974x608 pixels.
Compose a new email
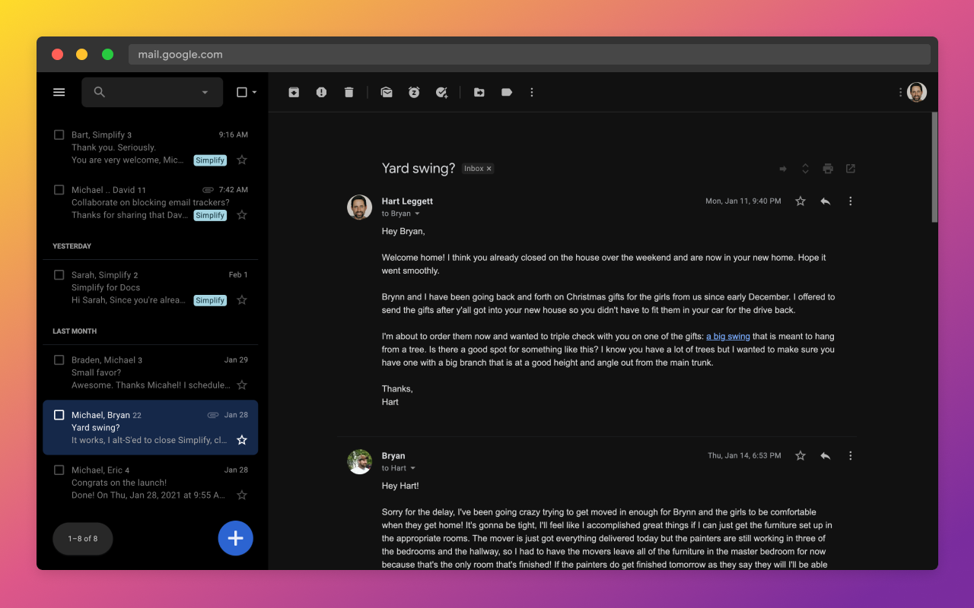(235, 537)
